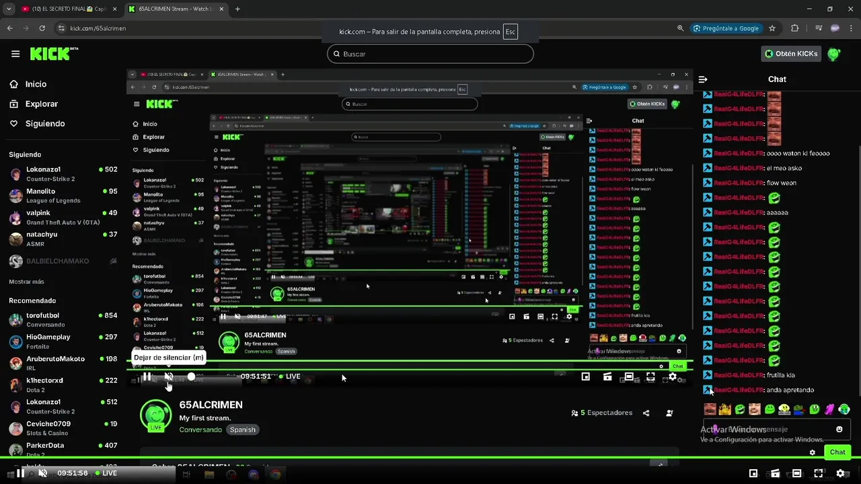Click the Spanish language tag
This screenshot has height=484, width=861.
243,430
